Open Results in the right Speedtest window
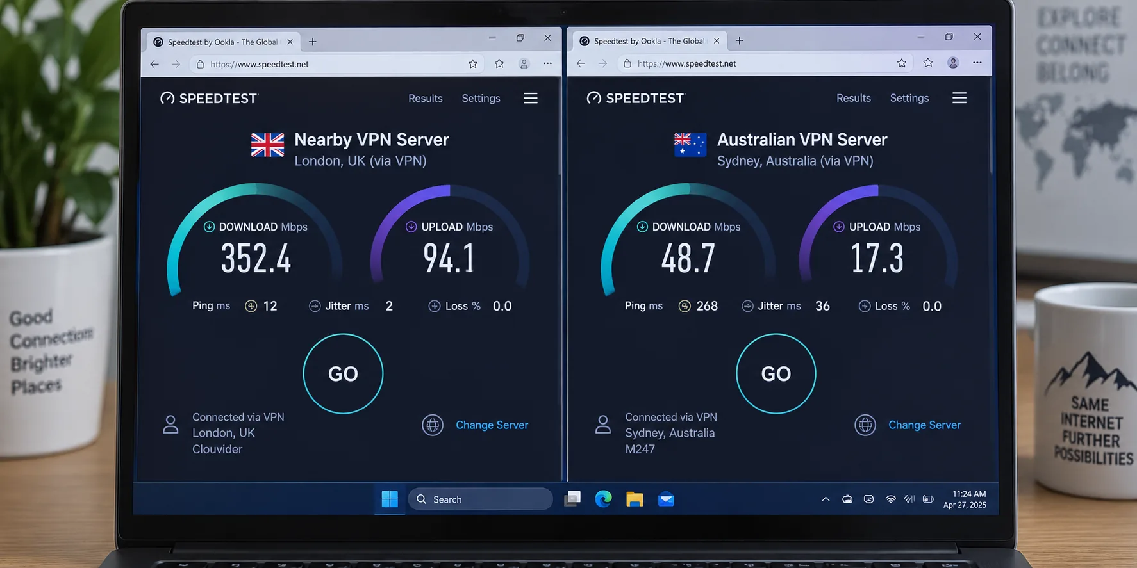1137x568 pixels. 854,98
